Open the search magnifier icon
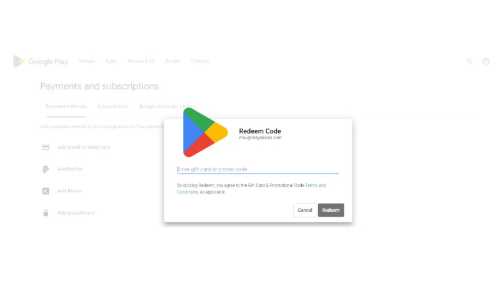Screen dimensions: 500x281 pyautogui.click(x=469, y=61)
